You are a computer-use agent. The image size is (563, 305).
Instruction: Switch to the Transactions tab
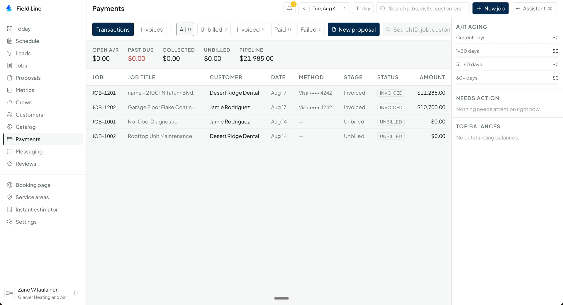coord(113,30)
